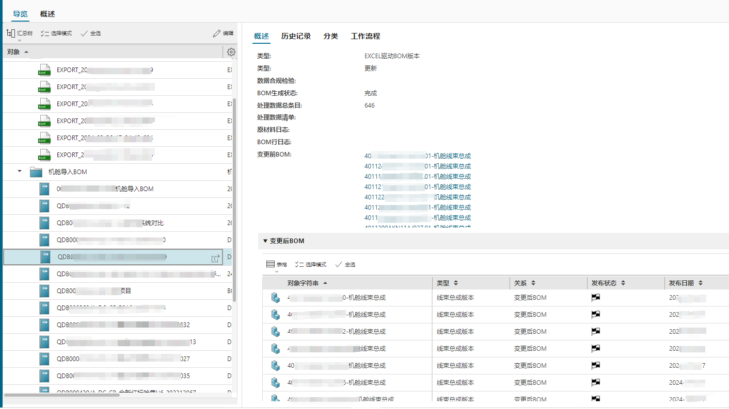Enable 选择模式 in left navigation toolbar
Screen dimensions: 729x409
(x=56, y=33)
